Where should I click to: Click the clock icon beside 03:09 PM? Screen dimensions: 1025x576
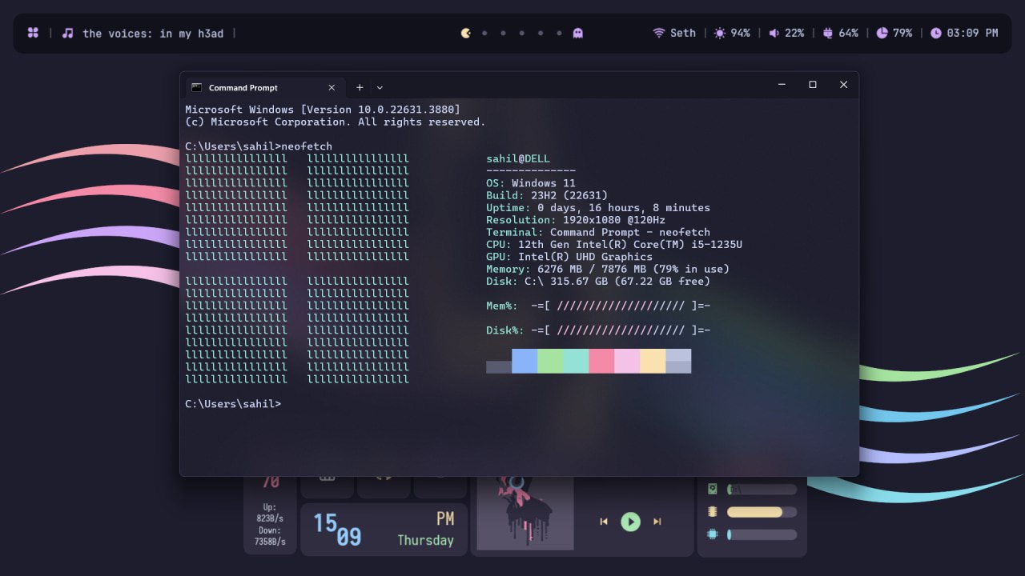point(936,33)
